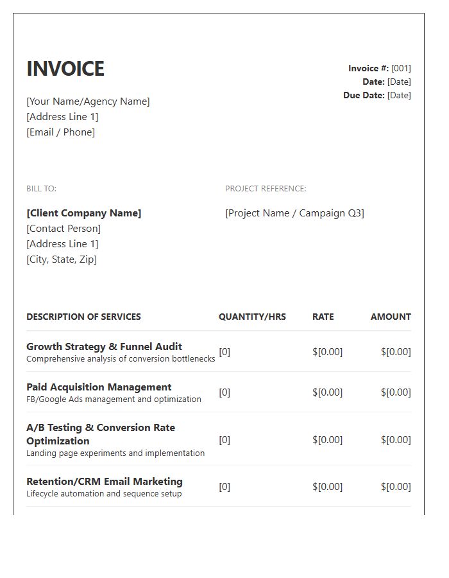Image resolution: width=449 pixels, height=578 pixels.
Task: Select [Project Name / Campaign Q3] text
Action: 295,213
